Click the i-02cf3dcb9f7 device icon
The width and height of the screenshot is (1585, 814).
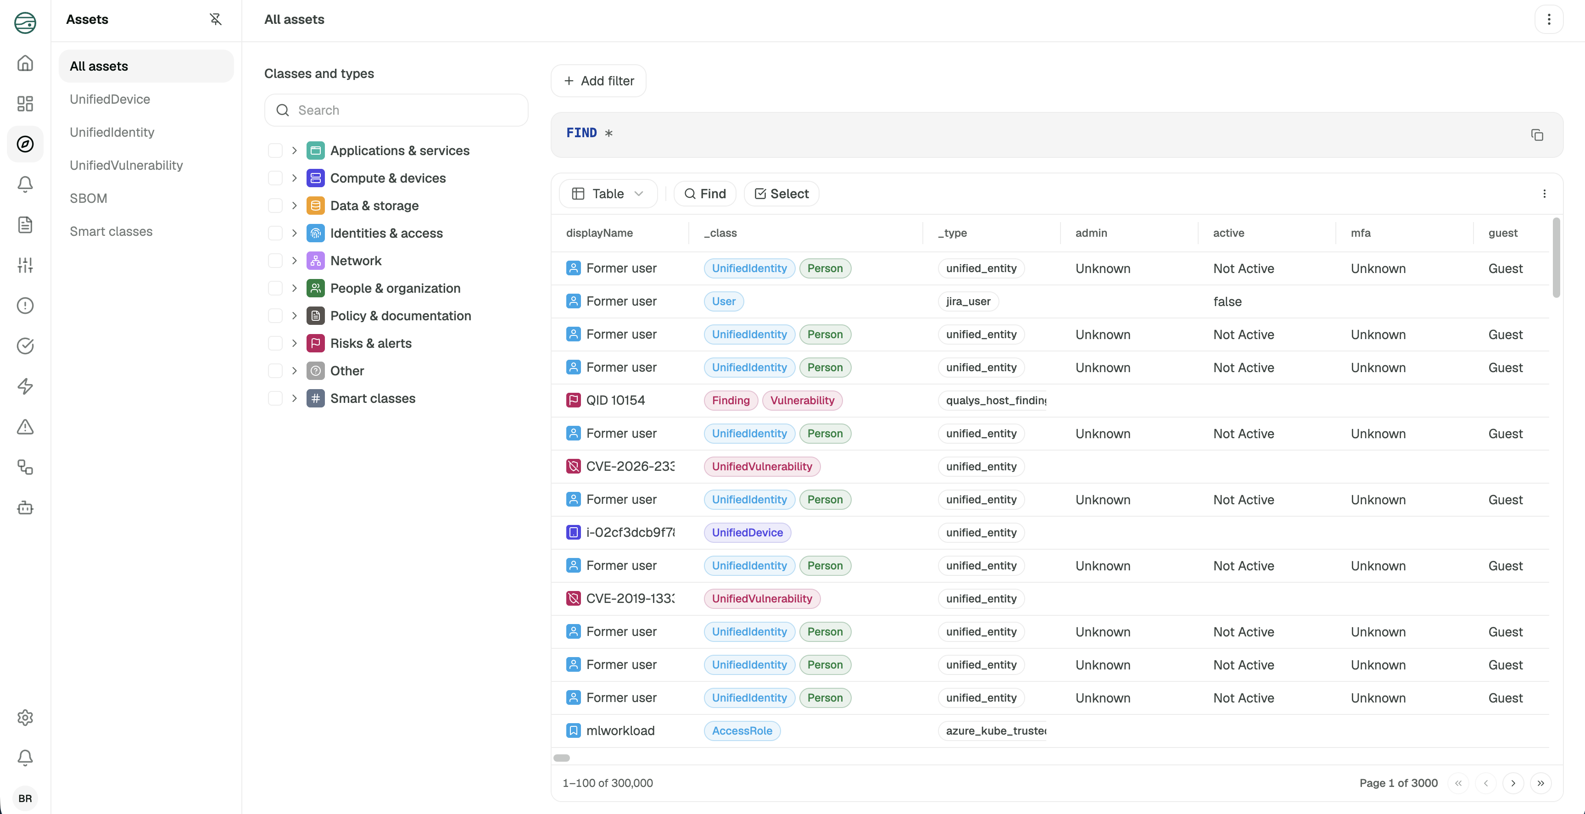point(574,532)
